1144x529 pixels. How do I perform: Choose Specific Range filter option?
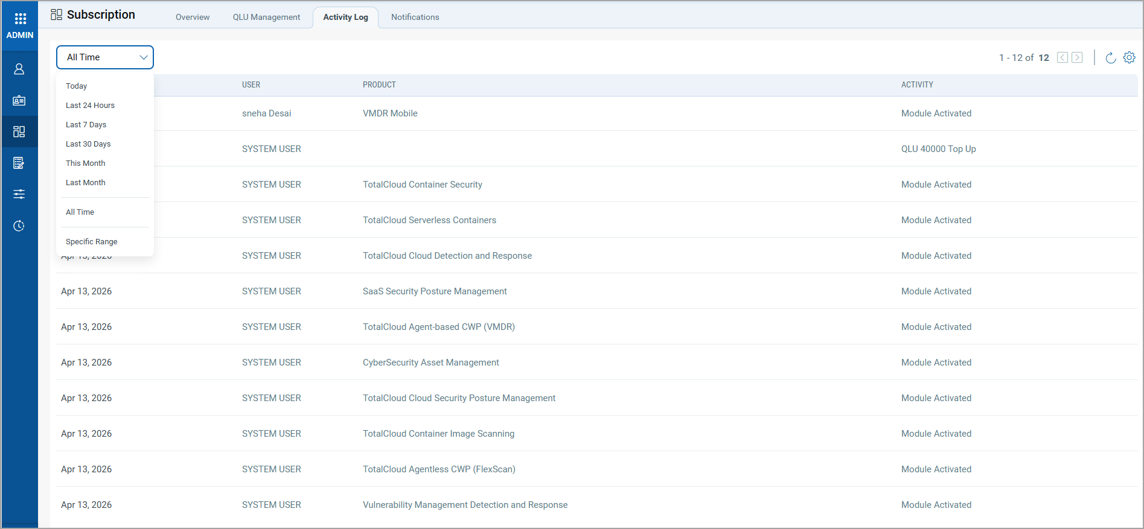92,242
